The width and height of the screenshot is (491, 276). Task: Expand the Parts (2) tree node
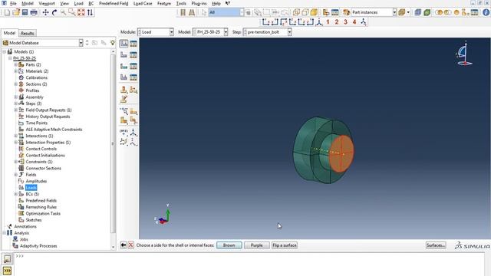tap(15, 64)
